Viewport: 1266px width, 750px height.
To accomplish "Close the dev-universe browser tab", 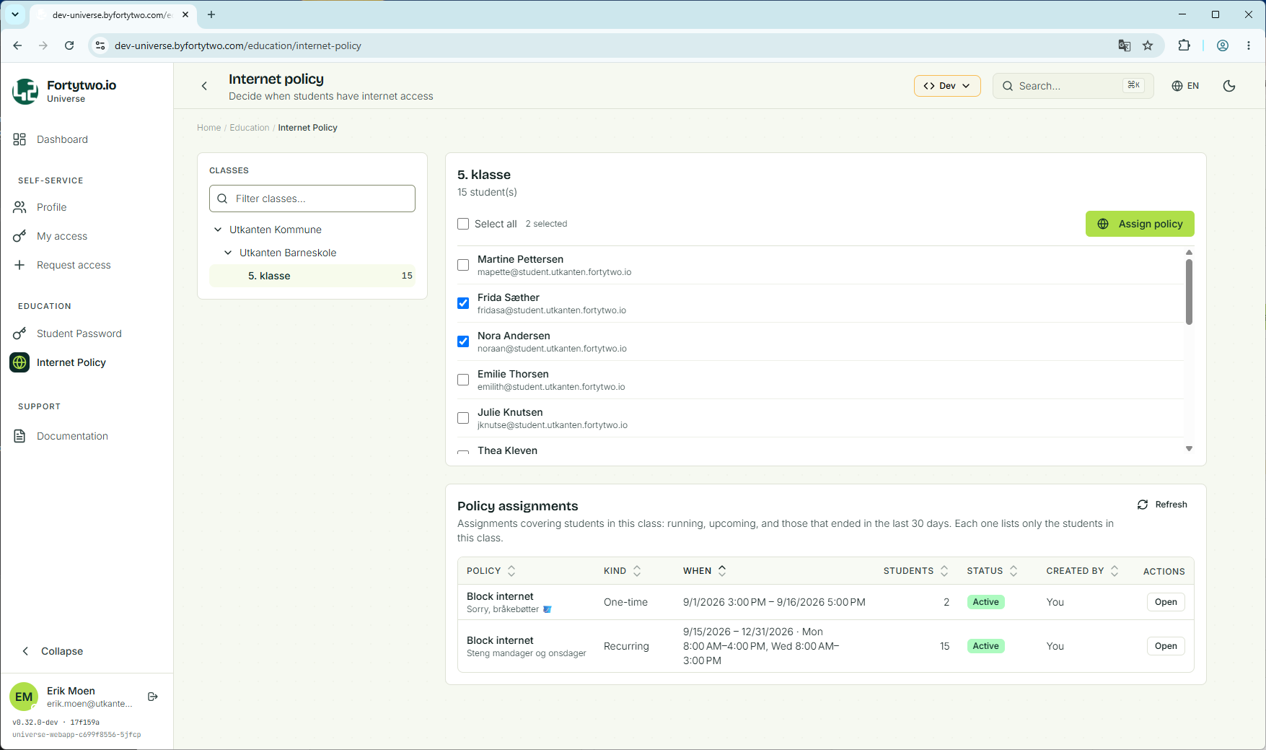I will [185, 14].
